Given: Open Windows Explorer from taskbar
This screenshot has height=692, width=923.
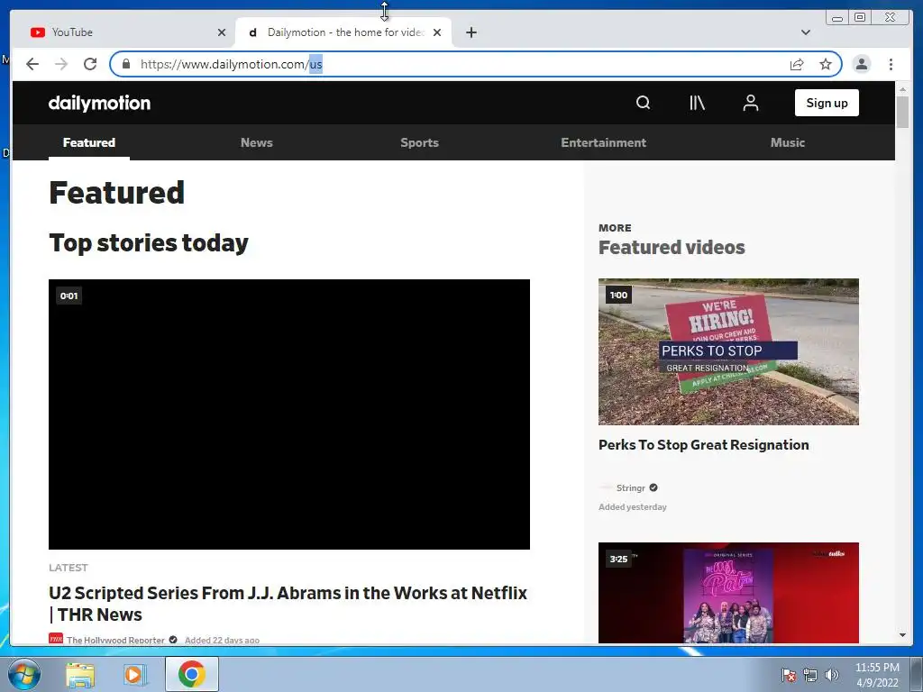Looking at the screenshot, I should (80, 674).
